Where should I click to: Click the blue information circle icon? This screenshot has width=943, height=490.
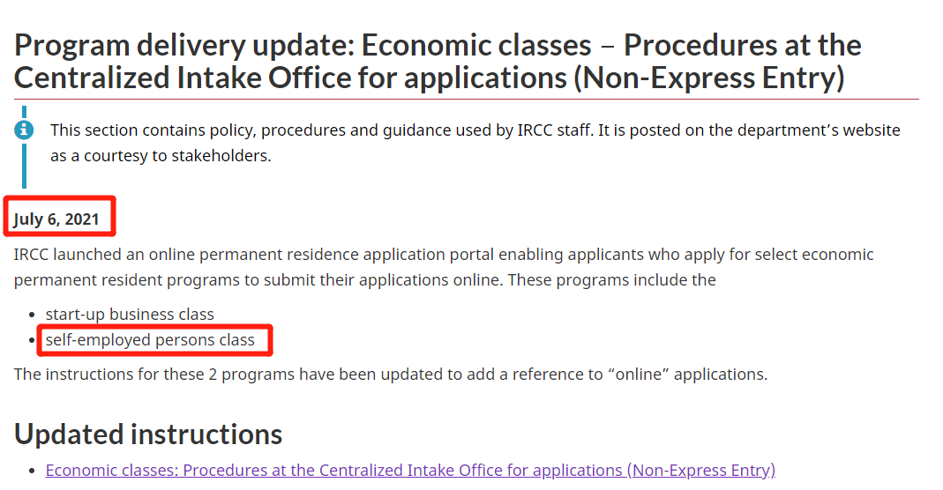pyautogui.click(x=24, y=130)
